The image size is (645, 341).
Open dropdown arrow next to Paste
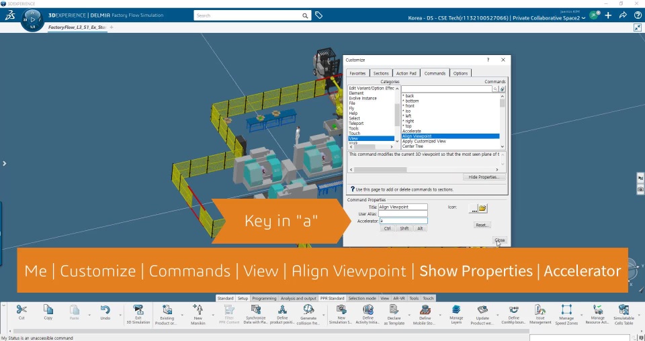point(89,315)
